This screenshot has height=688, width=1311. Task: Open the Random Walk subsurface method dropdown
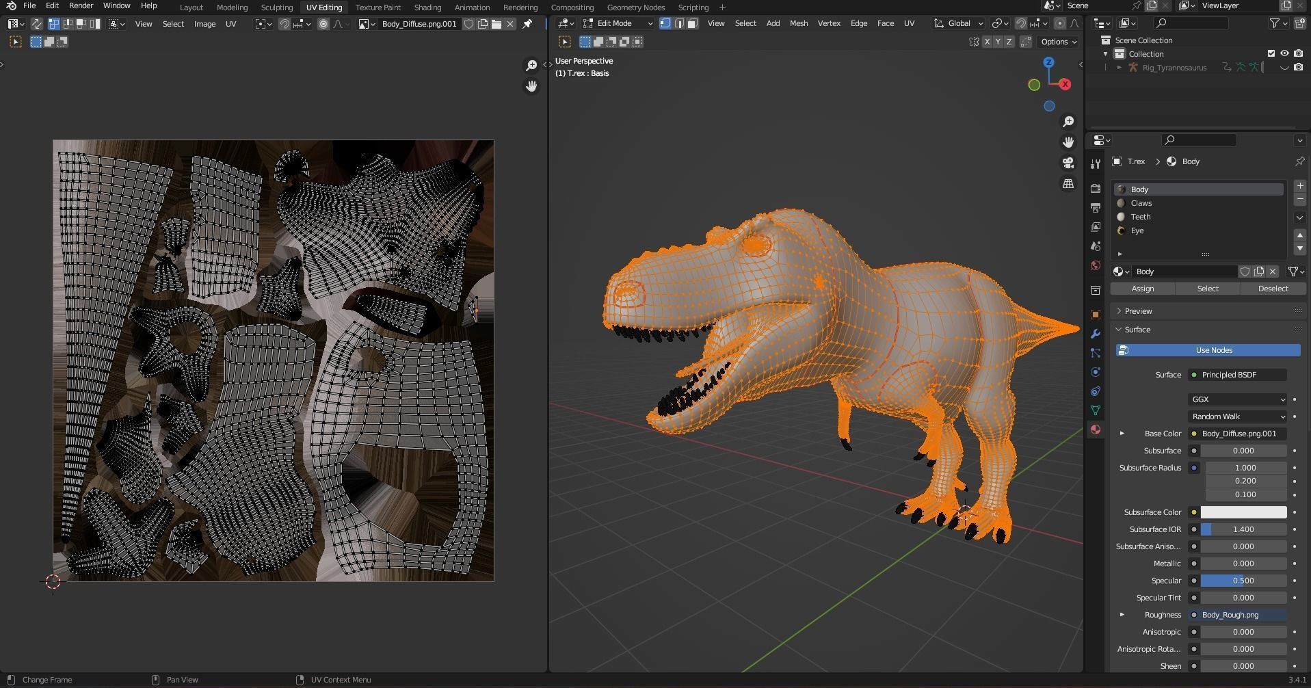click(x=1238, y=416)
